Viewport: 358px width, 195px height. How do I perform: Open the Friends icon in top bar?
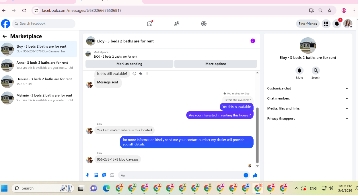(x=177, y=24)
